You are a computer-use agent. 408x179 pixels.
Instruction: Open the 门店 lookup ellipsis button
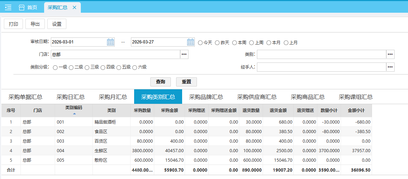pos(184,54)
